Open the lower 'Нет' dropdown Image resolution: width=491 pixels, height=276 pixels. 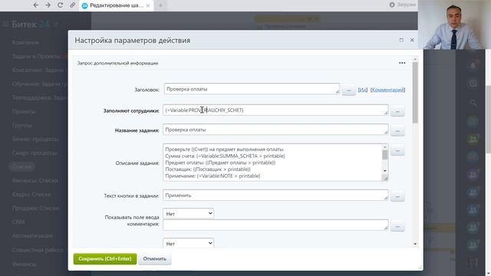(188, 243)
